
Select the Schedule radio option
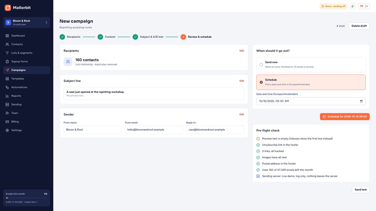click(x=261, y=82)
